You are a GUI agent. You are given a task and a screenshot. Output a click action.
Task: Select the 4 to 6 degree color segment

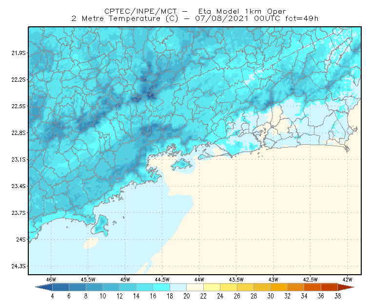point(60,287)
